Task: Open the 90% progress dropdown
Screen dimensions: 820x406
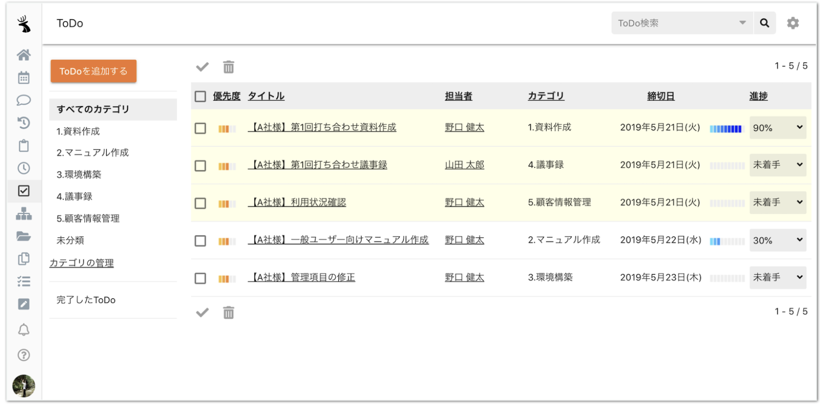Action: (x=778, y=128)
